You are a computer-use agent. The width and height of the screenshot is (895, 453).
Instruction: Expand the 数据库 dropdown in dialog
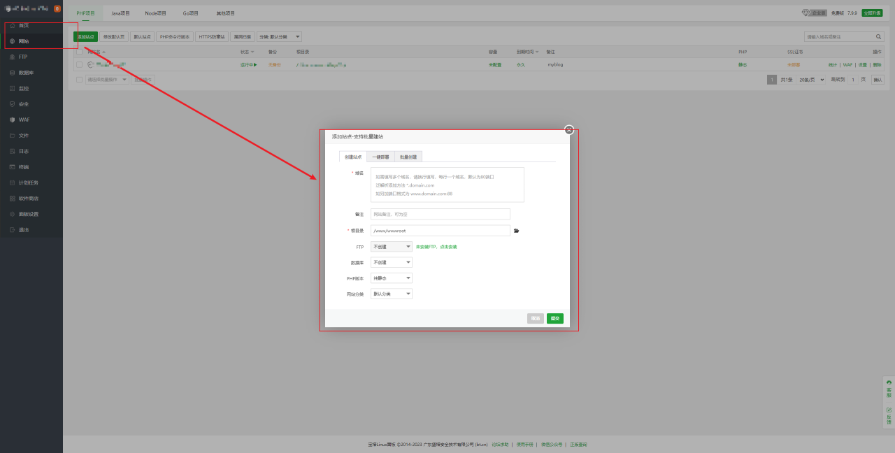pos(391,262)
